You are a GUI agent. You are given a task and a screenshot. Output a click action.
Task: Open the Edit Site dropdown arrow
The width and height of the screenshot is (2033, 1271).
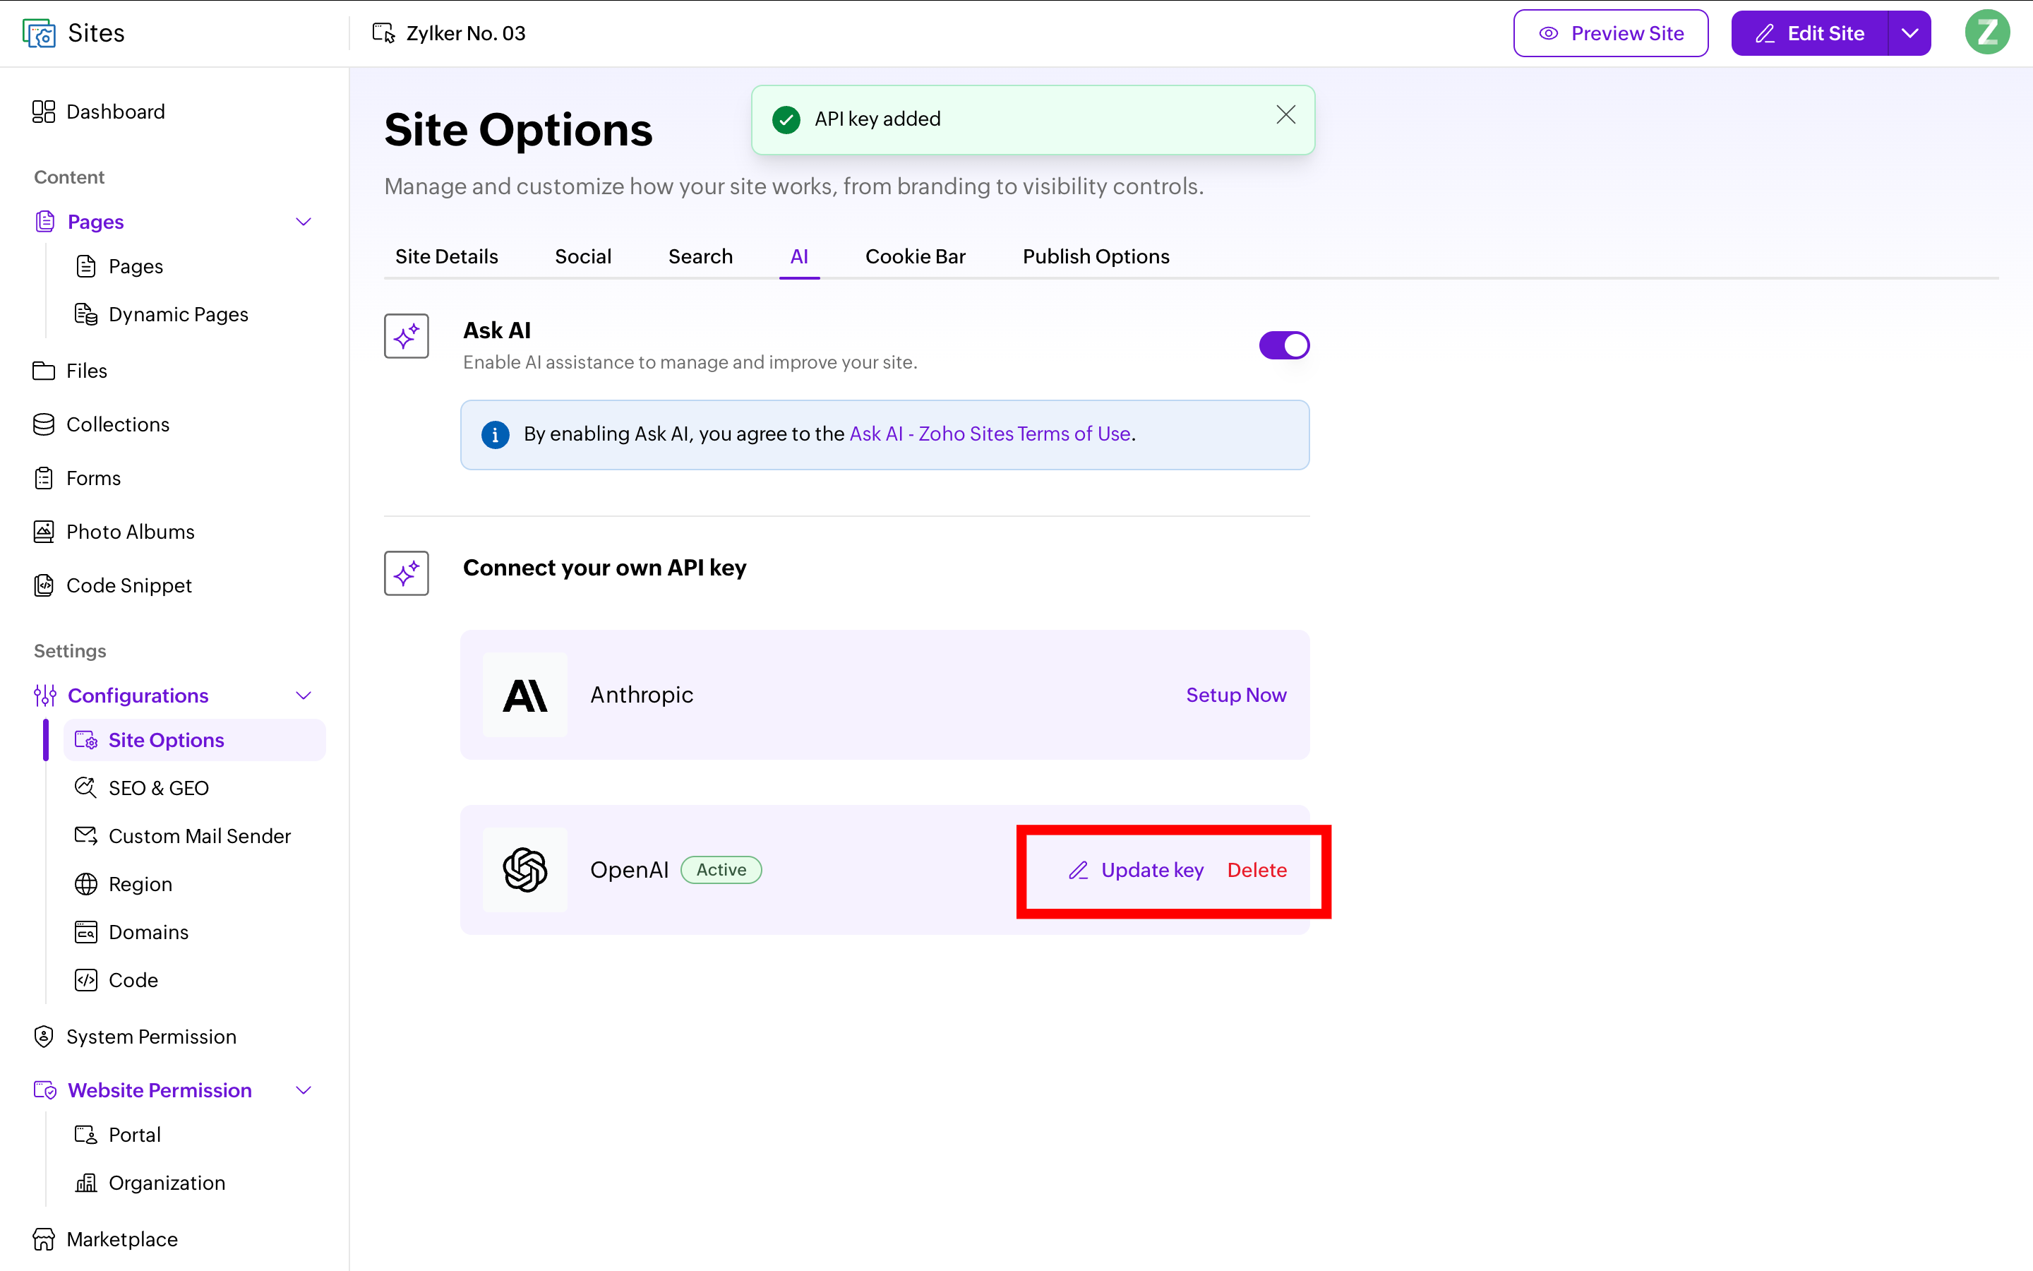click(x=1909, y=34)
